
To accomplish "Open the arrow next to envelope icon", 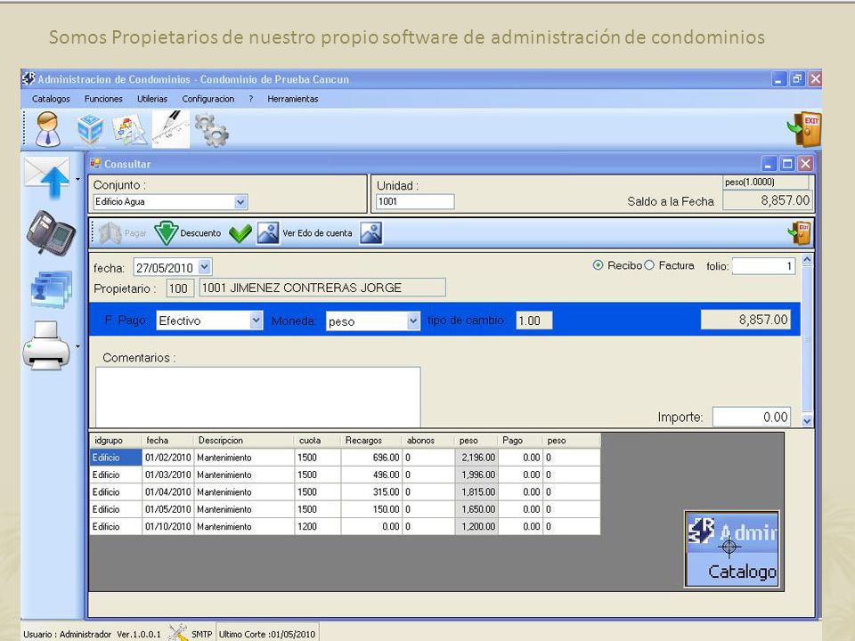I will [x=78, y=179].
